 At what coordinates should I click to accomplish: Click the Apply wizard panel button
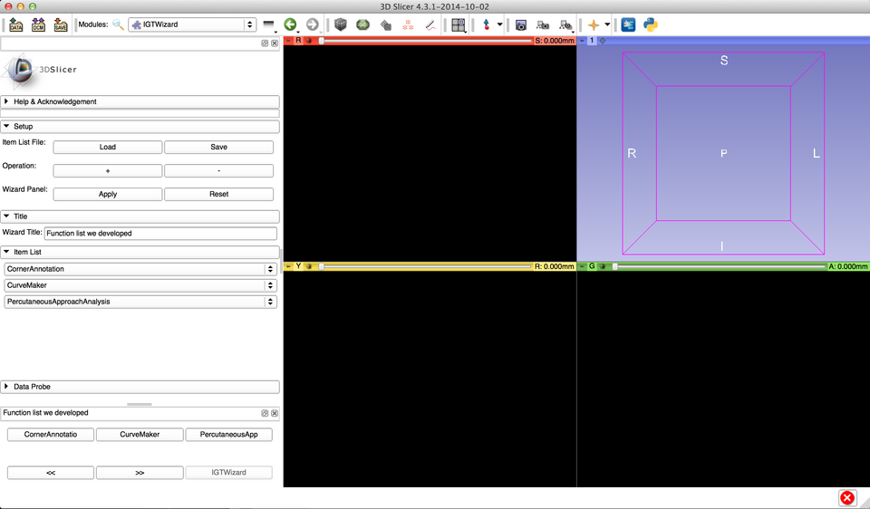click(x=108, y=194)
